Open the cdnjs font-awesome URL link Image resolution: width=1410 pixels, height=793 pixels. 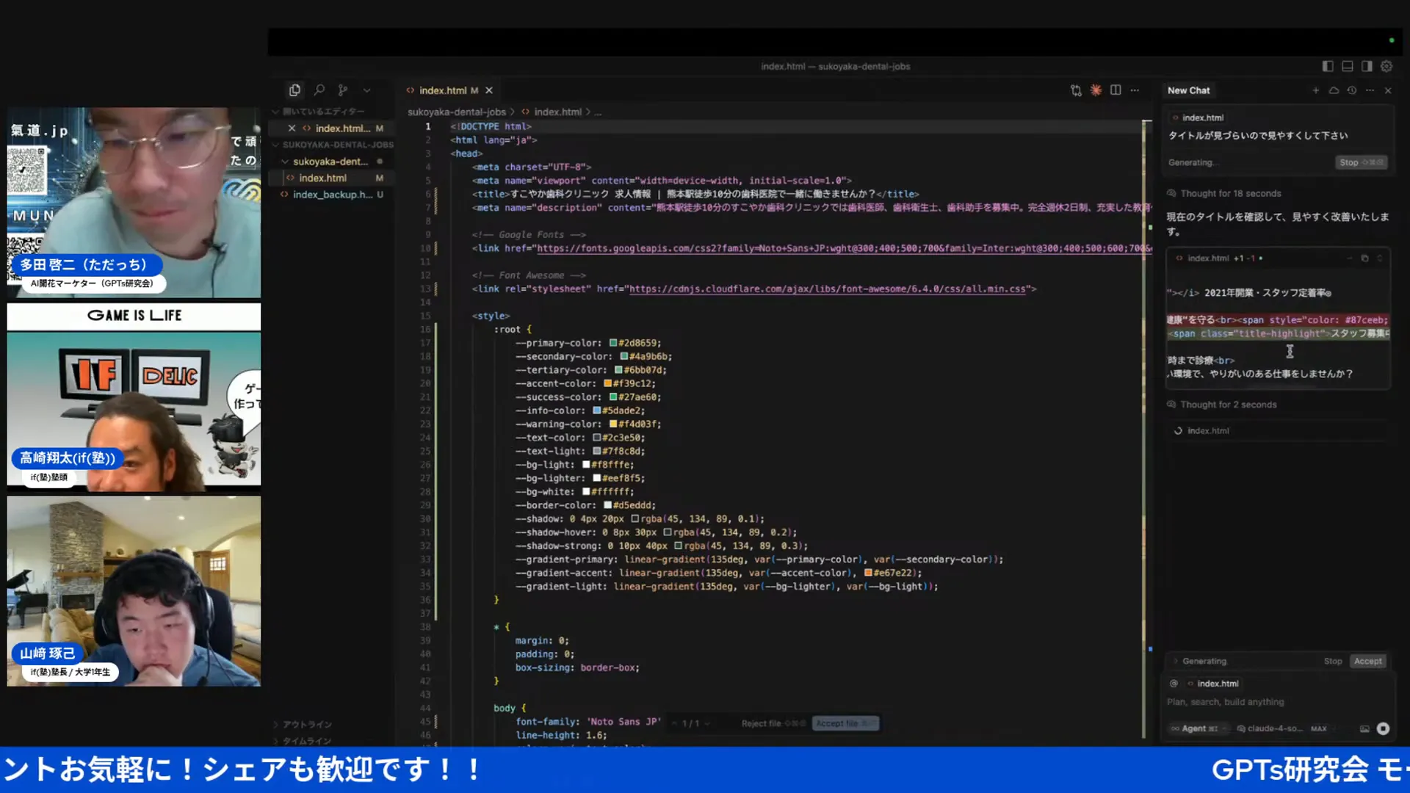(827, 289)
